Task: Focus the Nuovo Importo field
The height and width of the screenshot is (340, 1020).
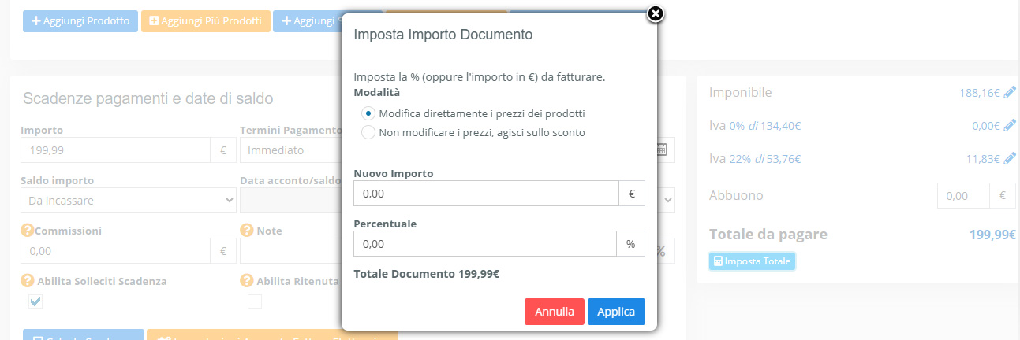Action: (x=487, y=193)
